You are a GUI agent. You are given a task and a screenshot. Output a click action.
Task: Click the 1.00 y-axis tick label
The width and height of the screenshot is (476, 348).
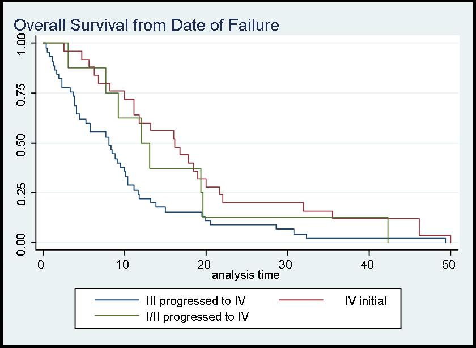(22, 43)
